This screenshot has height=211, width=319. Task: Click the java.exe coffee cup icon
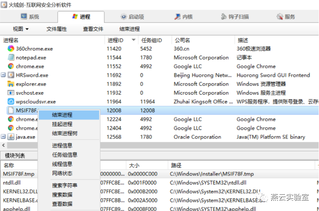click(x=11, y=137)
